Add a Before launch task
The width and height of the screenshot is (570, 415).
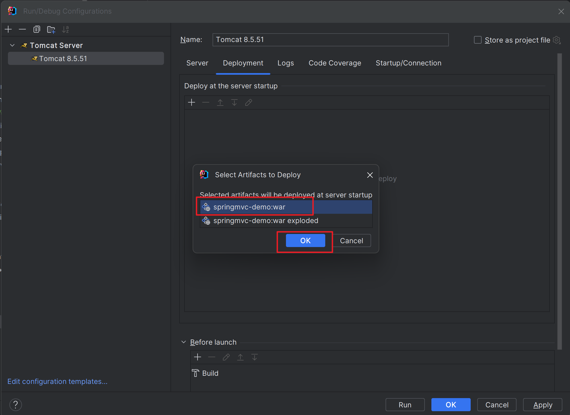198,357
